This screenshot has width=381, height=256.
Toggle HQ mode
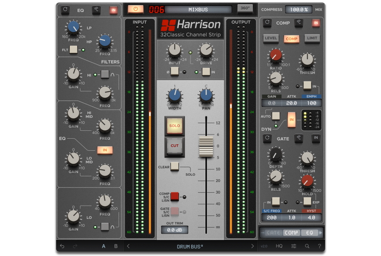click(279, 246)
